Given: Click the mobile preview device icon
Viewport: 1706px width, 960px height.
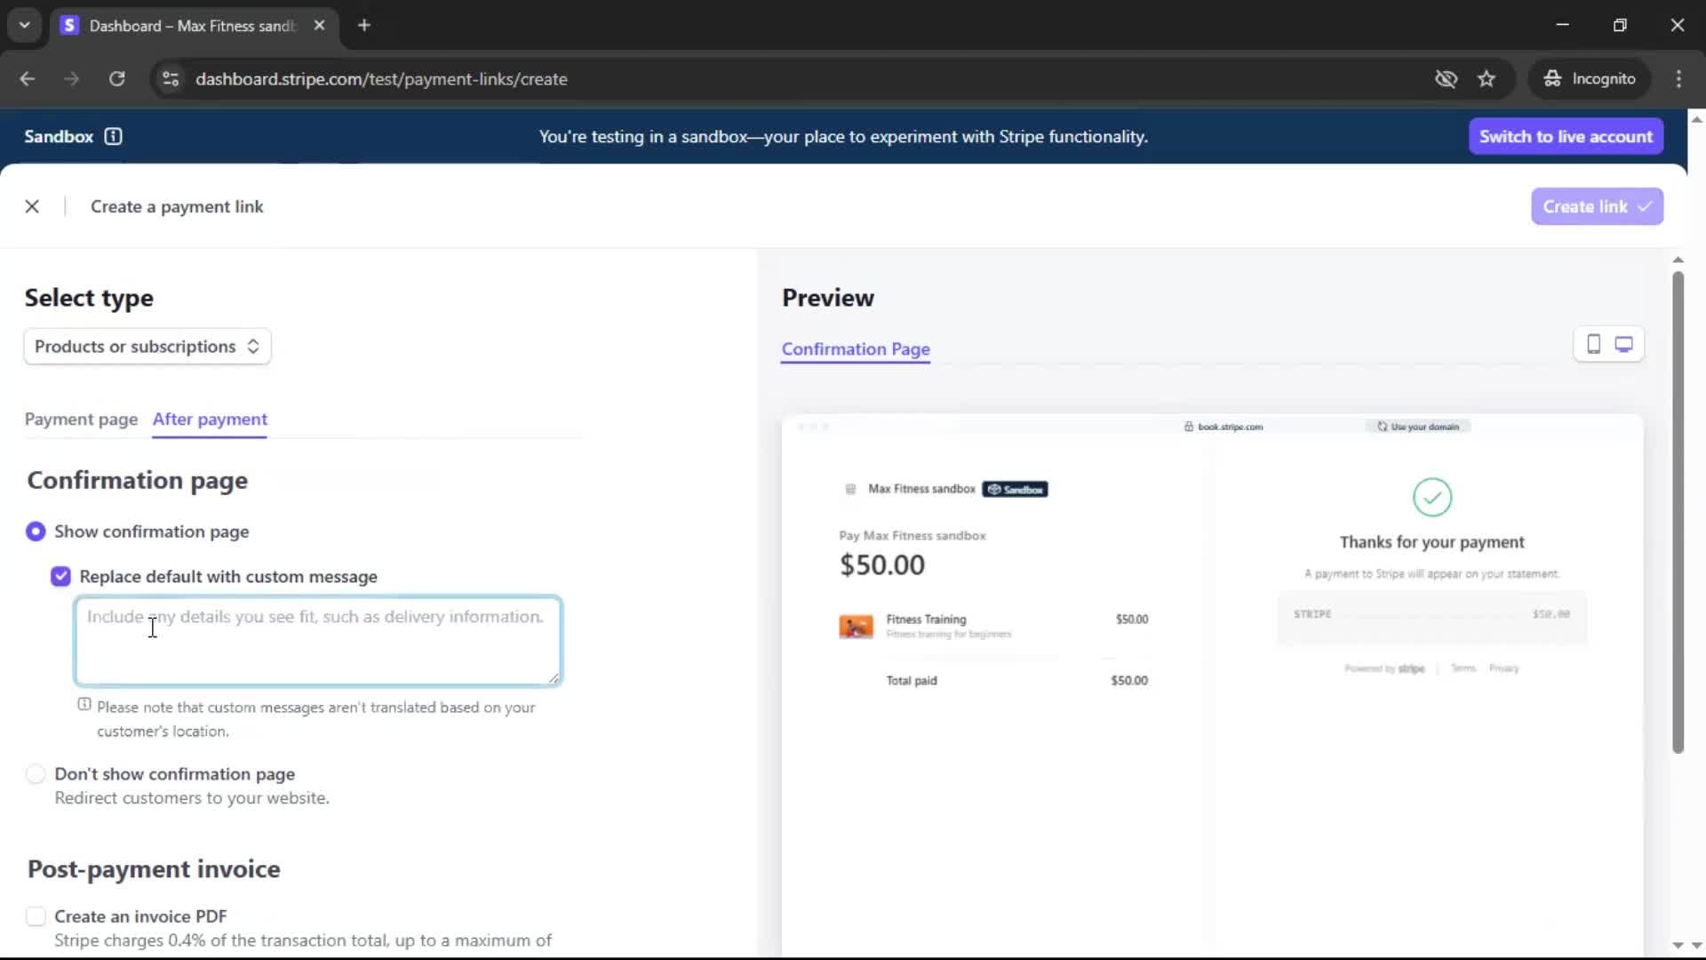Looking at the screenshot, I should click(1593, 345).
